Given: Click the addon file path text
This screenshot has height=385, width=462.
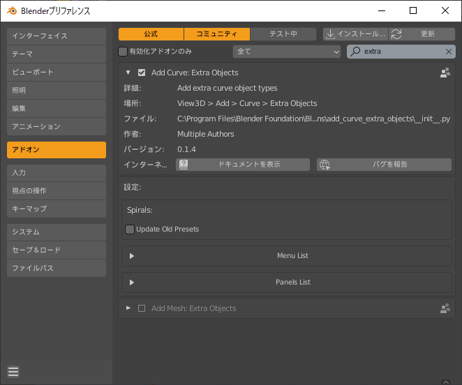Looking at the screenshot, I should coord(313,119).
